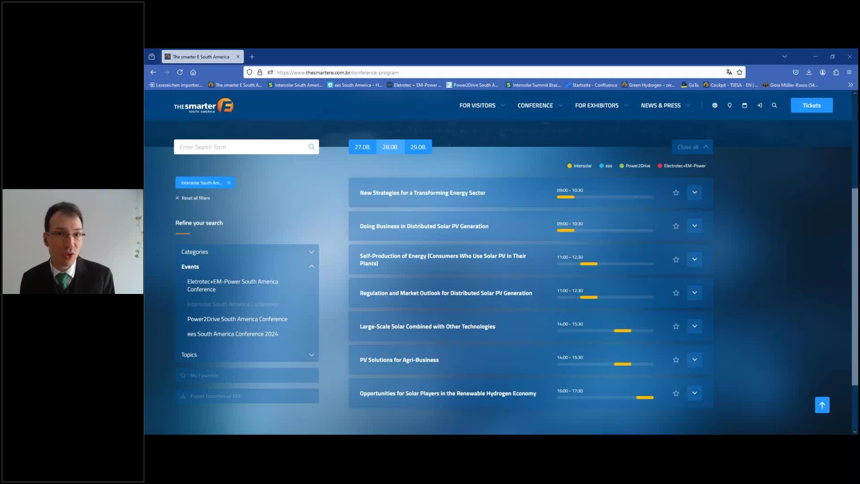Image resolution: width=860 pixels, height=484 pixels.
Task: Select the 28.08. date tab
Action: point(390,147)
